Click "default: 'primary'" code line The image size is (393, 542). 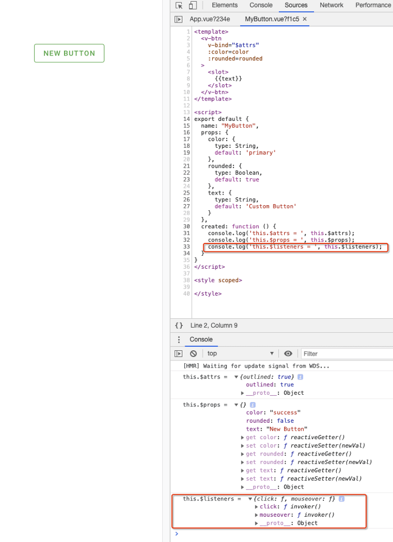245,153
